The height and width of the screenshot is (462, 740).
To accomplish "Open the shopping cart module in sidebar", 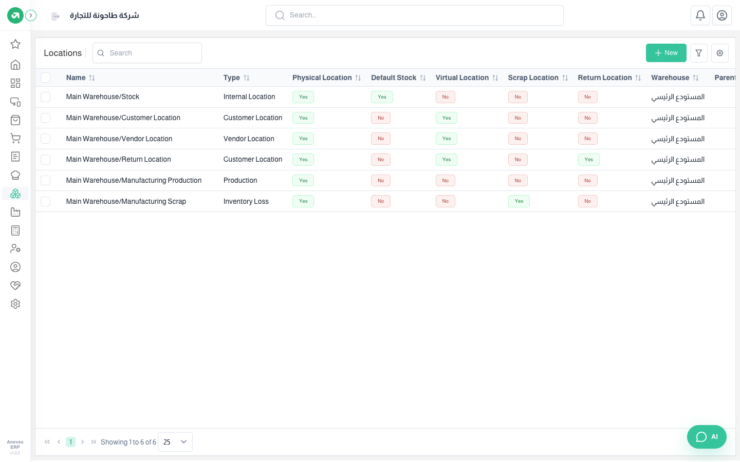I will [15, 138].
